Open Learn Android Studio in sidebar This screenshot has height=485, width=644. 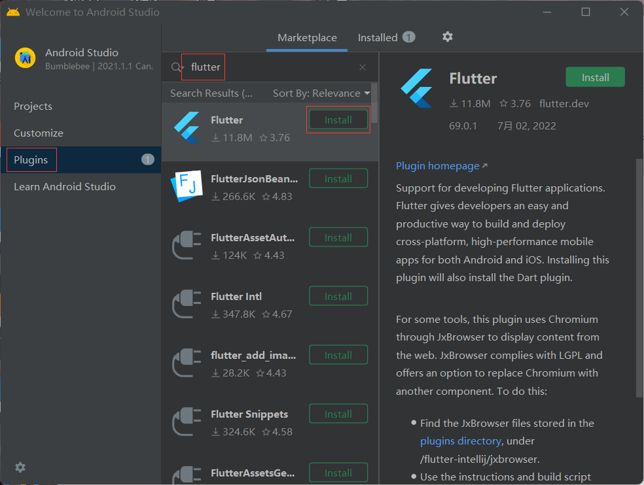(x=81, y=187)
